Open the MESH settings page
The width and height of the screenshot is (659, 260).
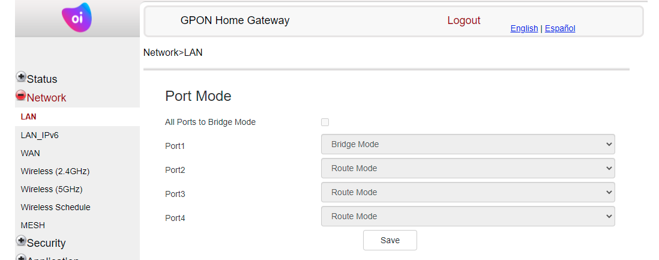click(33, 226)
